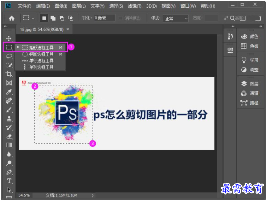Viewport: 266px width, 200px height.
Task: Open the History panel icon
Action: [x=230, y=36]
